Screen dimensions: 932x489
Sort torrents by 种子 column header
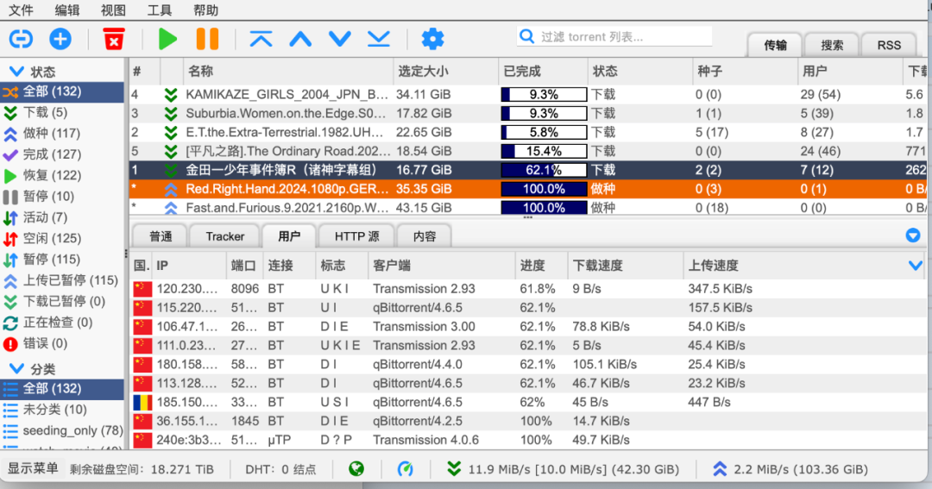(x=745, y=72)
